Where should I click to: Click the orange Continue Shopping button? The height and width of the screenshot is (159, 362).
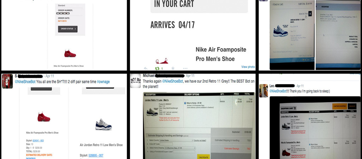pos(339,106)
